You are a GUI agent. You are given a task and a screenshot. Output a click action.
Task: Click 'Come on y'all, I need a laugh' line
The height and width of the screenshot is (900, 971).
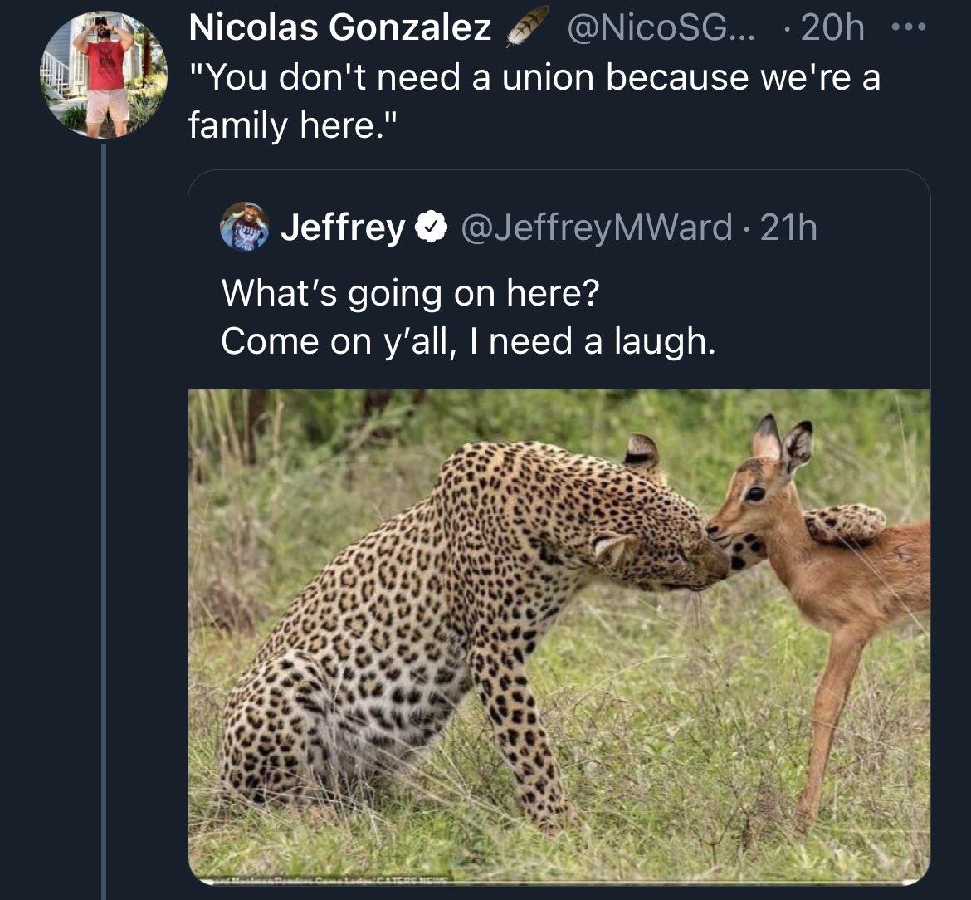(469, 339)
